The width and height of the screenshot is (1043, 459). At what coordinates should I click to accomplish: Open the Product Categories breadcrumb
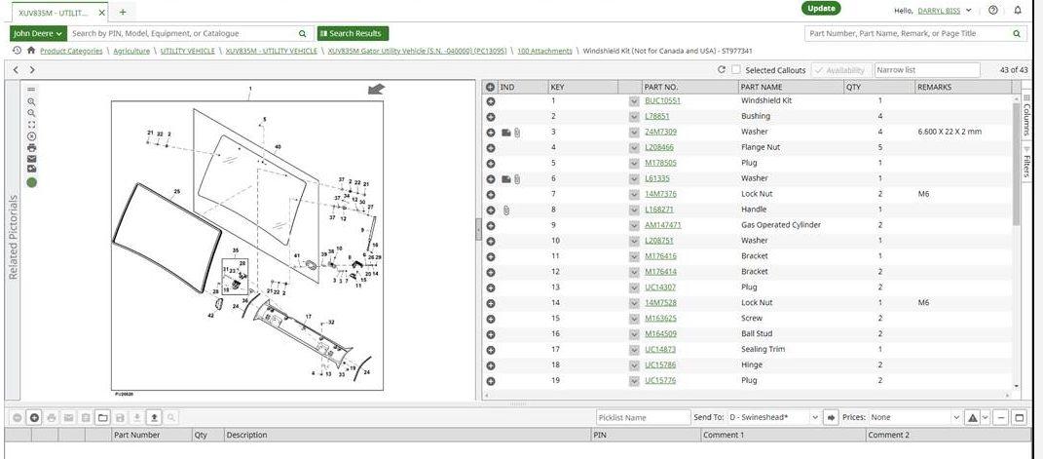click(x=71, y=51)
